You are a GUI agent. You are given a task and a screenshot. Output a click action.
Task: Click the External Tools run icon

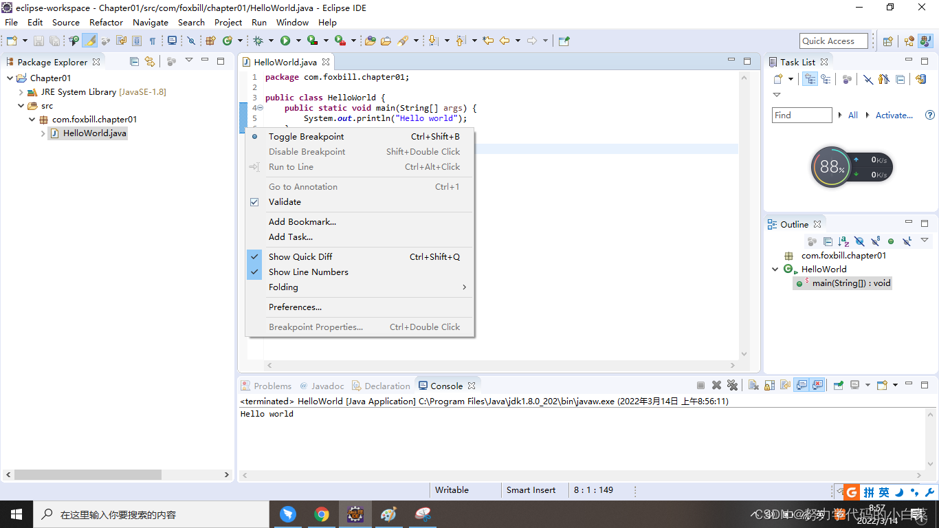(340, 41)
